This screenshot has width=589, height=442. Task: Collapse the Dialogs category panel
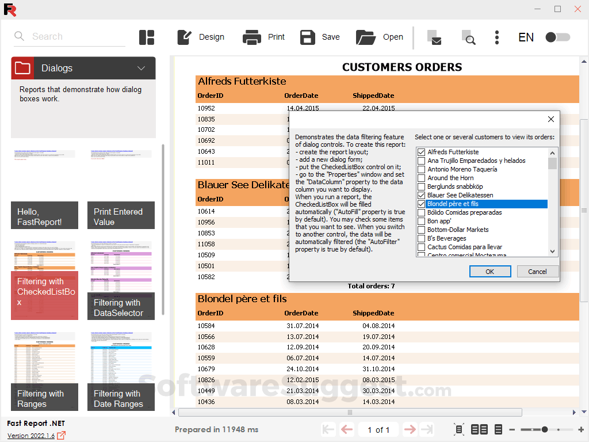pyautogui.click(x=141, y=67)
